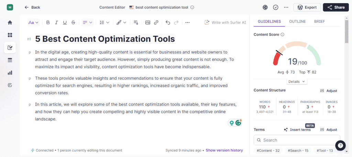Viewport: 352px width, 157px height.
Task: Click the Share button
Action: 336,7
